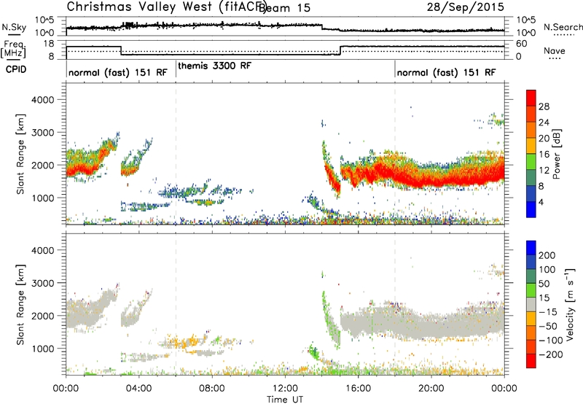The width and height of the screenshot is (583, 404).
Task: Click the red top segment of the Power colorbar
Action: [531, 98]
